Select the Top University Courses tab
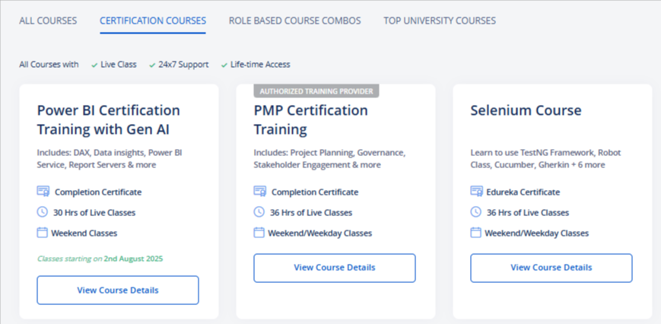Image resolution: width=661 pixels, height=324 pixels. point(440,21)
